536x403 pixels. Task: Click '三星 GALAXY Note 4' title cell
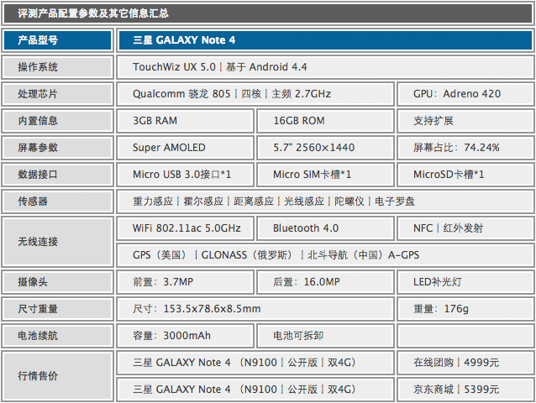coord(325,40)
